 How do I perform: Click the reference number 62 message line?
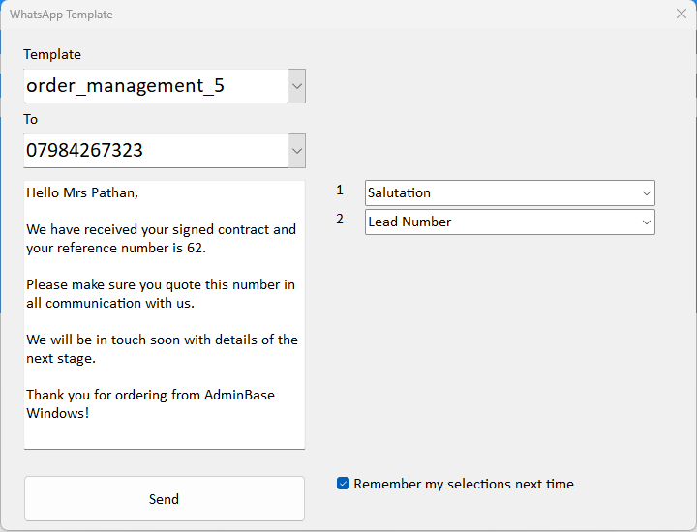(x=116, y=248)
